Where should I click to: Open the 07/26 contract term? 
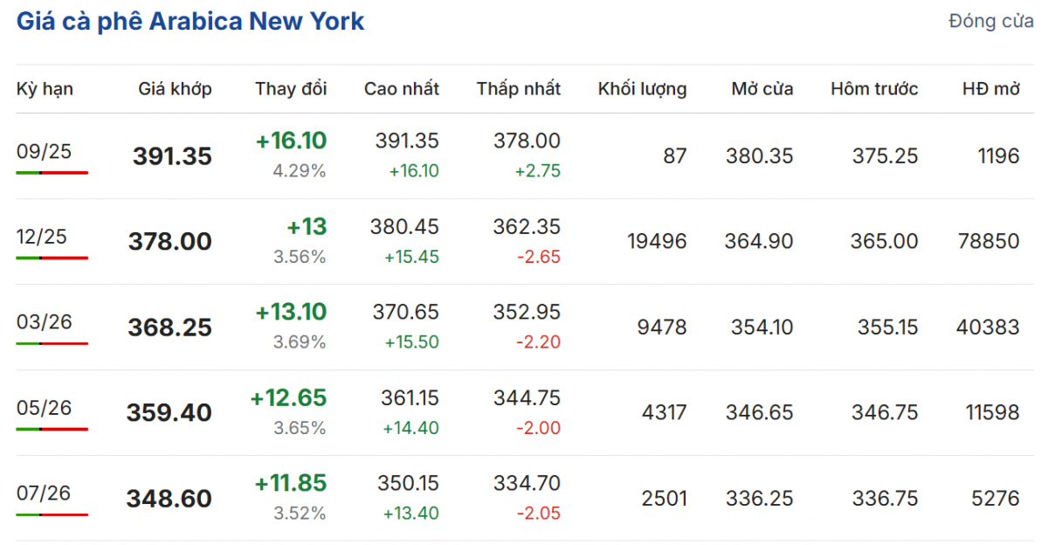45,493
